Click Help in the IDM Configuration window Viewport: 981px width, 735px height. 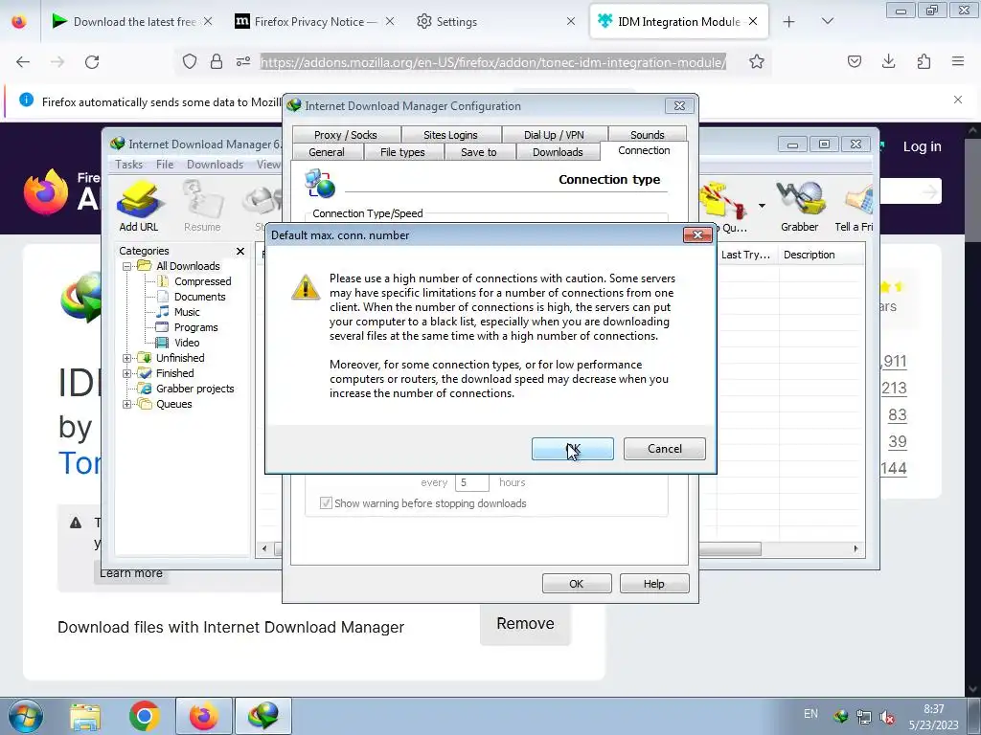click(653, 584)
